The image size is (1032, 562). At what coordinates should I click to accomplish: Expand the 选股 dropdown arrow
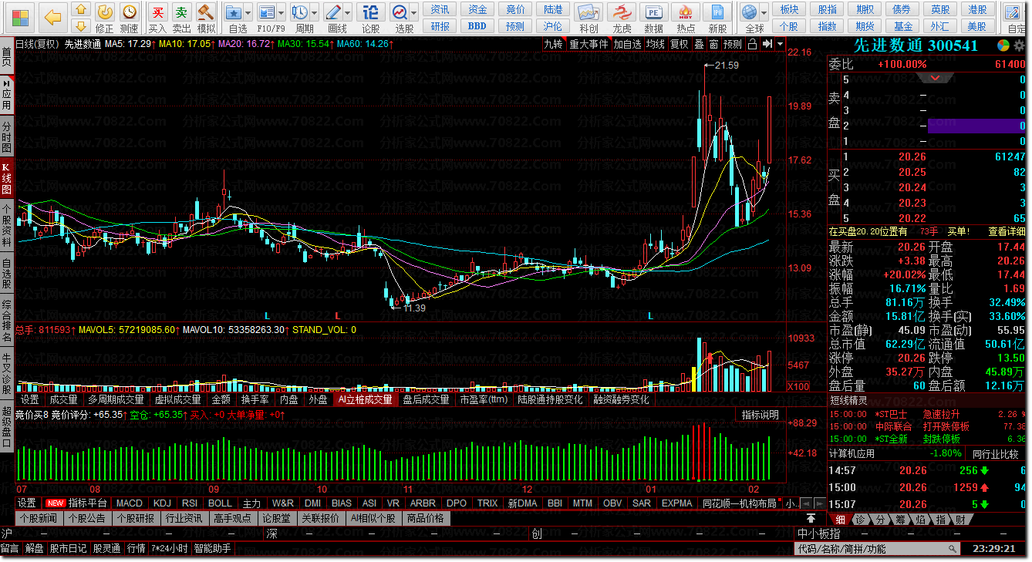pos(413,12)
